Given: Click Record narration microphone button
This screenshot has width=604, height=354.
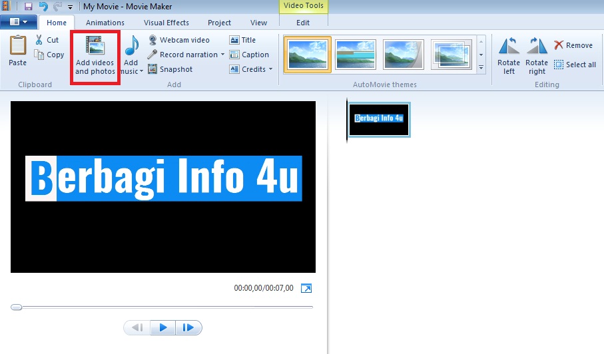Looking at the screenshot, I should tap(183, 55).
